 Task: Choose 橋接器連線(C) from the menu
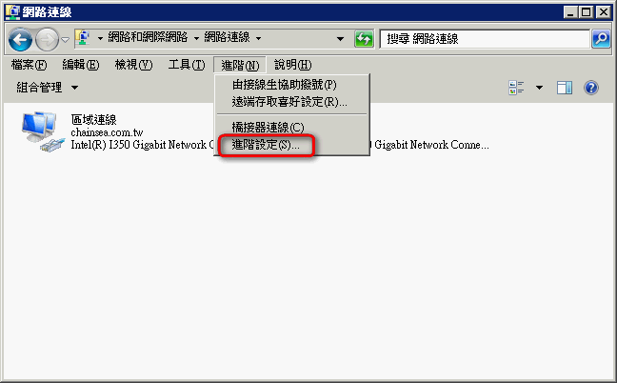268,127
